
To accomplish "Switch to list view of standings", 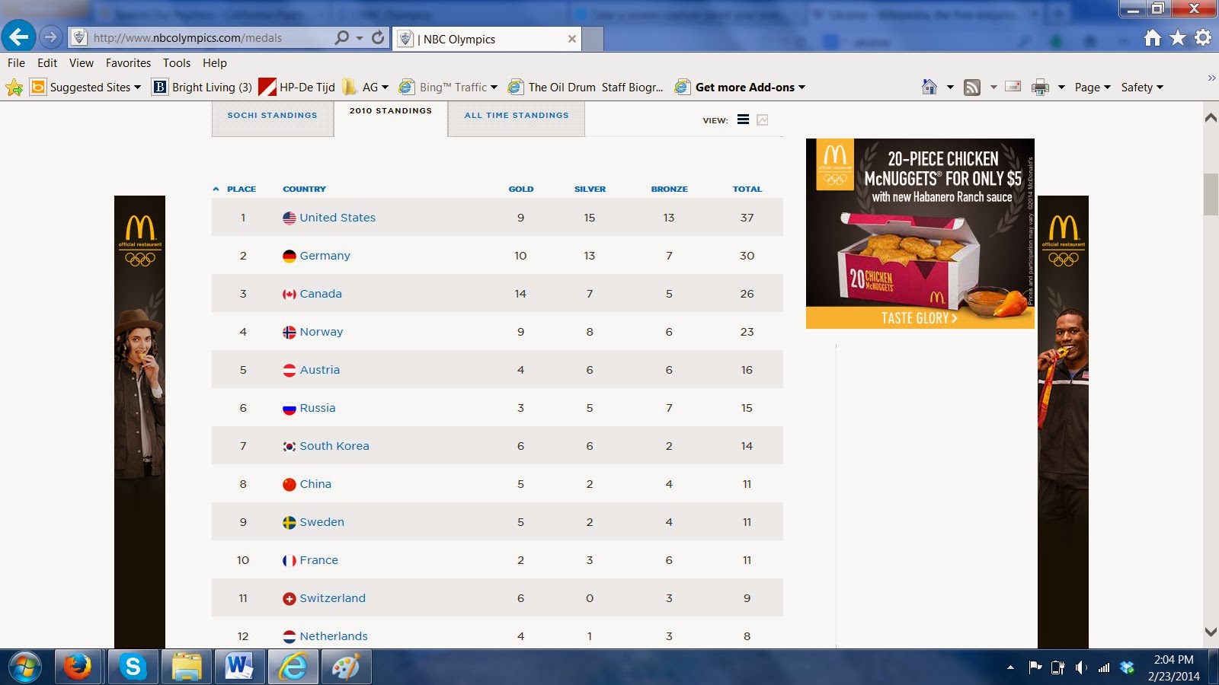I will [743, 119].
